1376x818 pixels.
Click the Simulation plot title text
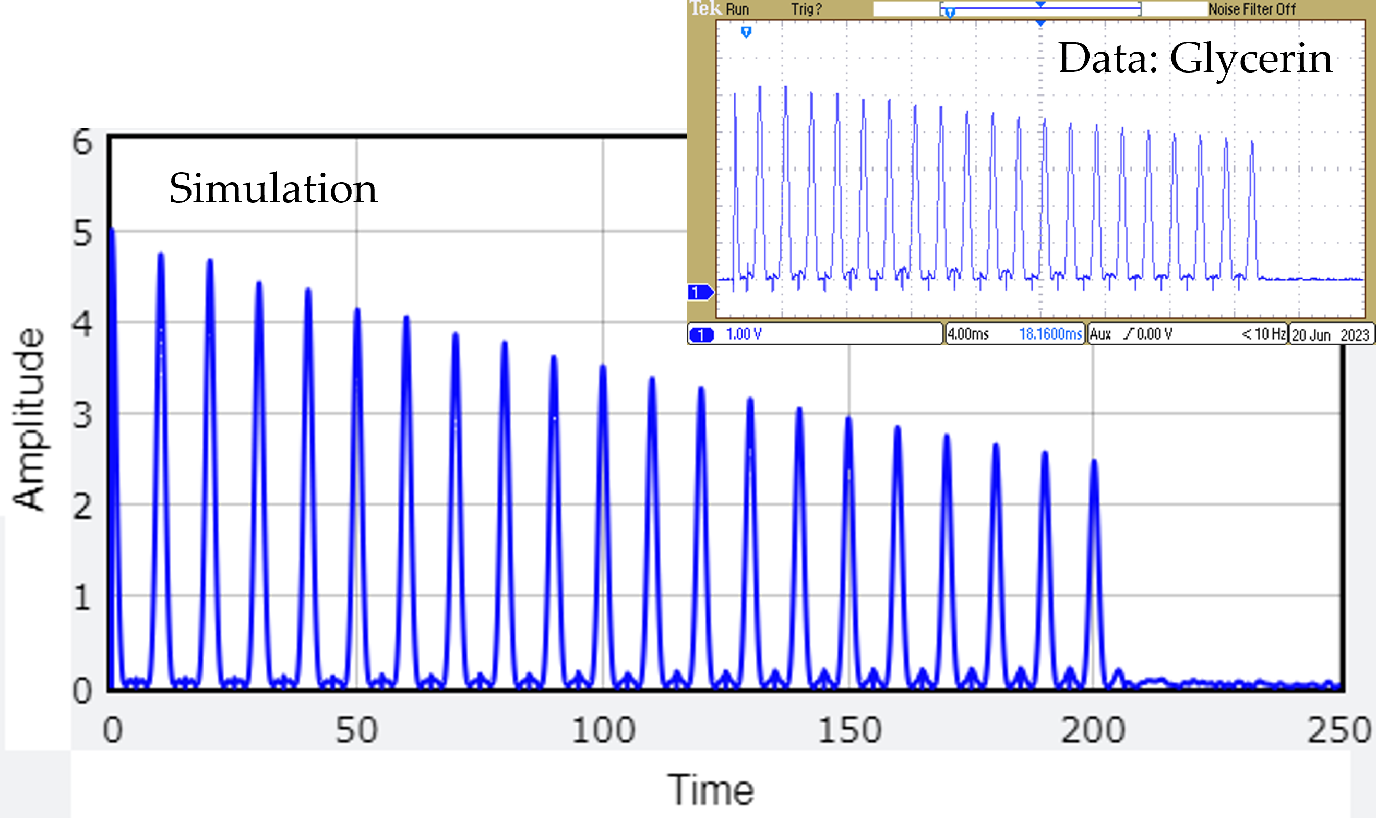coord(273,188)
